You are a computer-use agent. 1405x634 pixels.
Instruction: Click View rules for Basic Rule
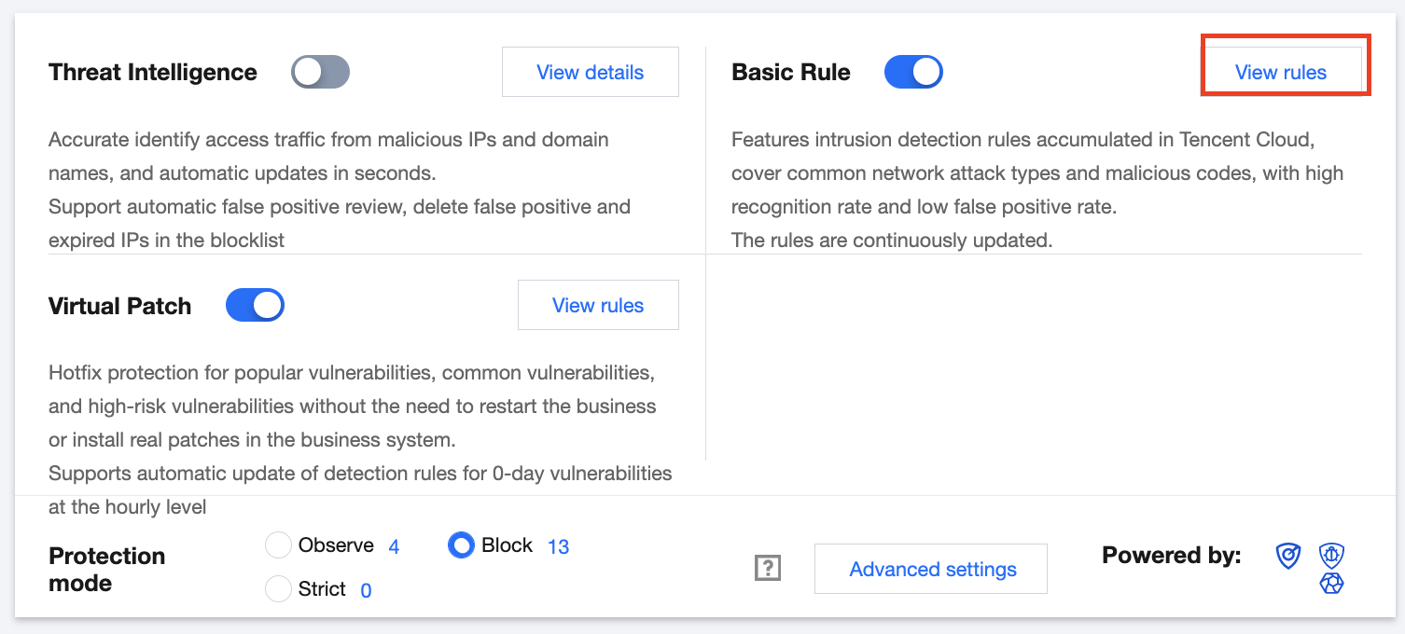coord(1280,72)
